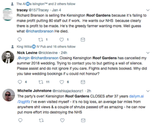
Task: Send tracey's tweet via direct message envelope
Action: click(x=83, y=40)
